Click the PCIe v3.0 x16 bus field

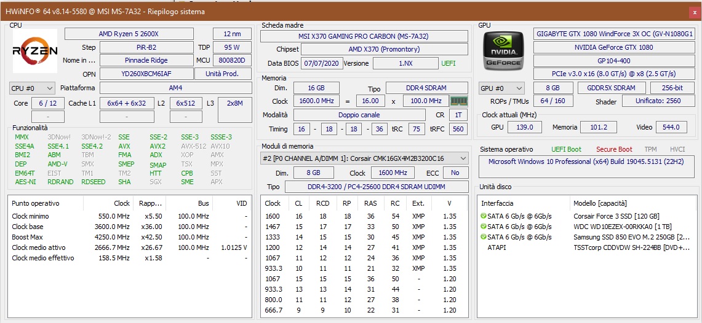tap(615, 74)
